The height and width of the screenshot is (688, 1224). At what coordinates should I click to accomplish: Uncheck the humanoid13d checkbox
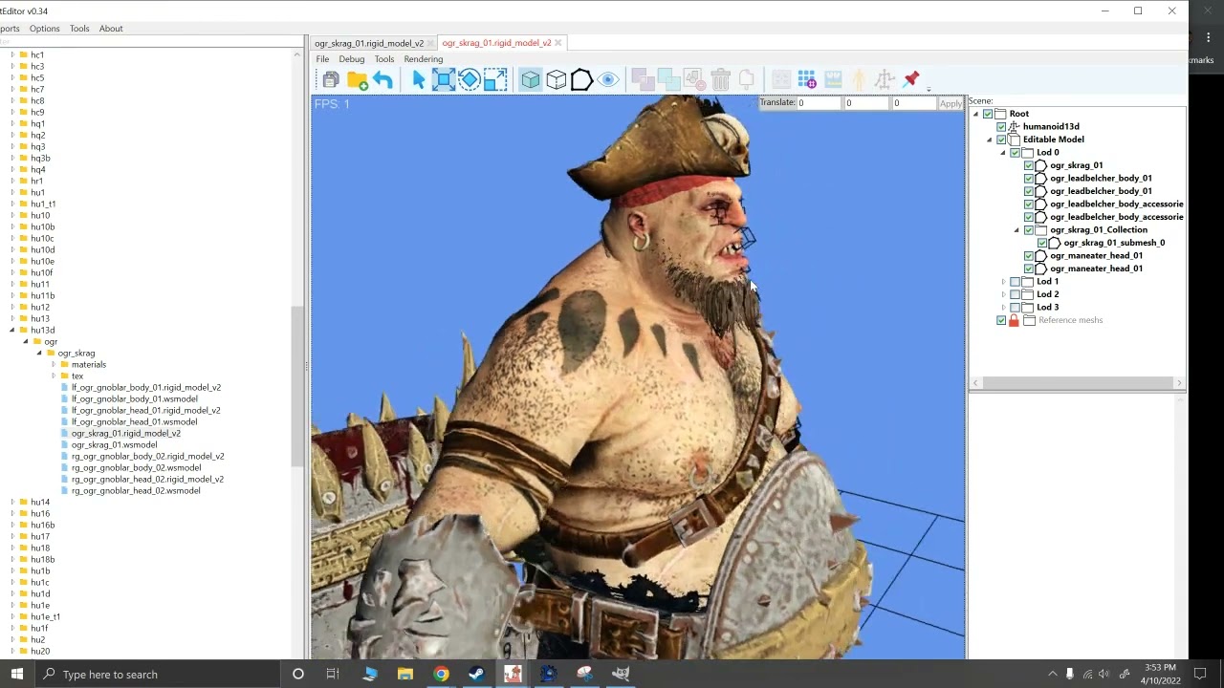[x=1001, y=126]
